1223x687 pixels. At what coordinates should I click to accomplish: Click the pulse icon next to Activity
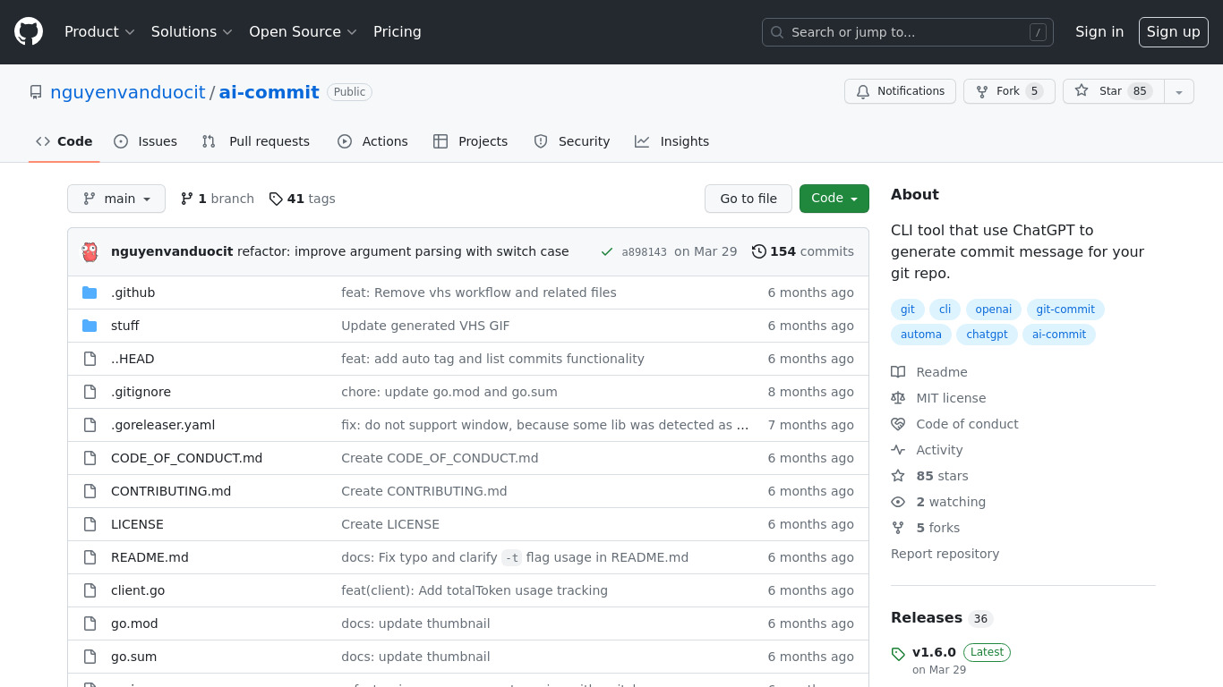pyautogui.click(x=898, y=450)
